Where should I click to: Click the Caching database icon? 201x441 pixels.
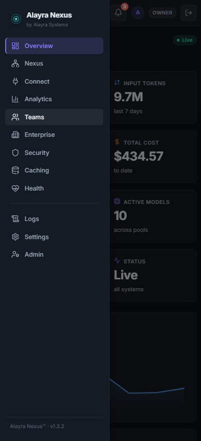tap(15, 170)
